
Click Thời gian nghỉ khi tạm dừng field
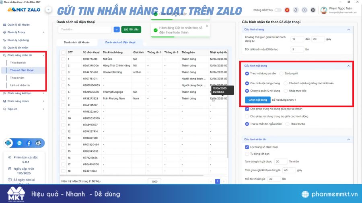point(289,171)
